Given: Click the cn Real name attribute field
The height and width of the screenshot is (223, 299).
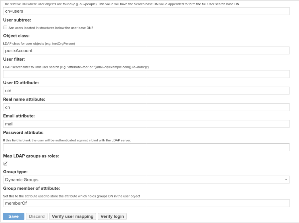Looking at the screenshot, I should [x=146, y=107].
